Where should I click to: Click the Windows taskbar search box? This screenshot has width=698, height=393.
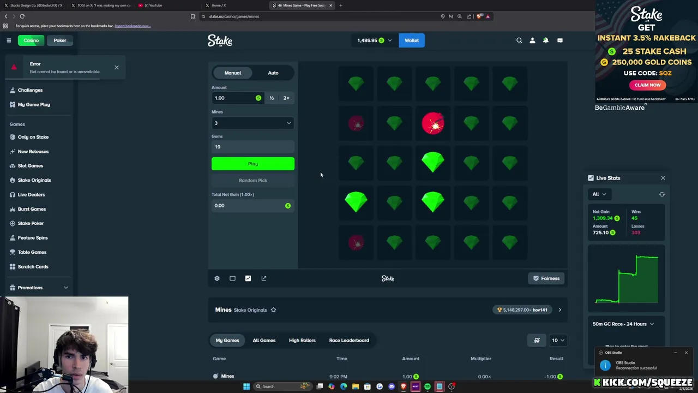284,386
